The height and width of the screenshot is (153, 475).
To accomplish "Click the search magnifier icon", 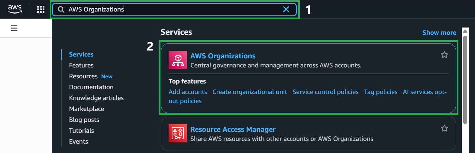I will [x=61, y=10].
